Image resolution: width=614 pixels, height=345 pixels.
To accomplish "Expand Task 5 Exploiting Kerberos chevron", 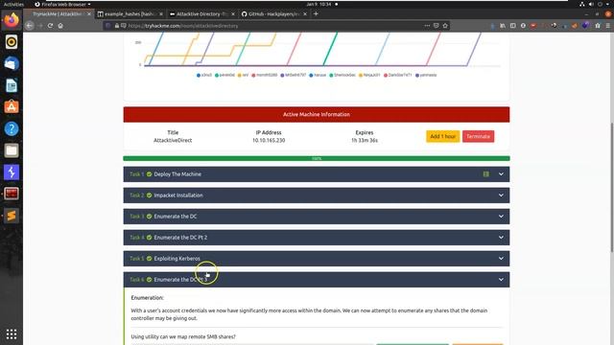I will click(501, 259).
